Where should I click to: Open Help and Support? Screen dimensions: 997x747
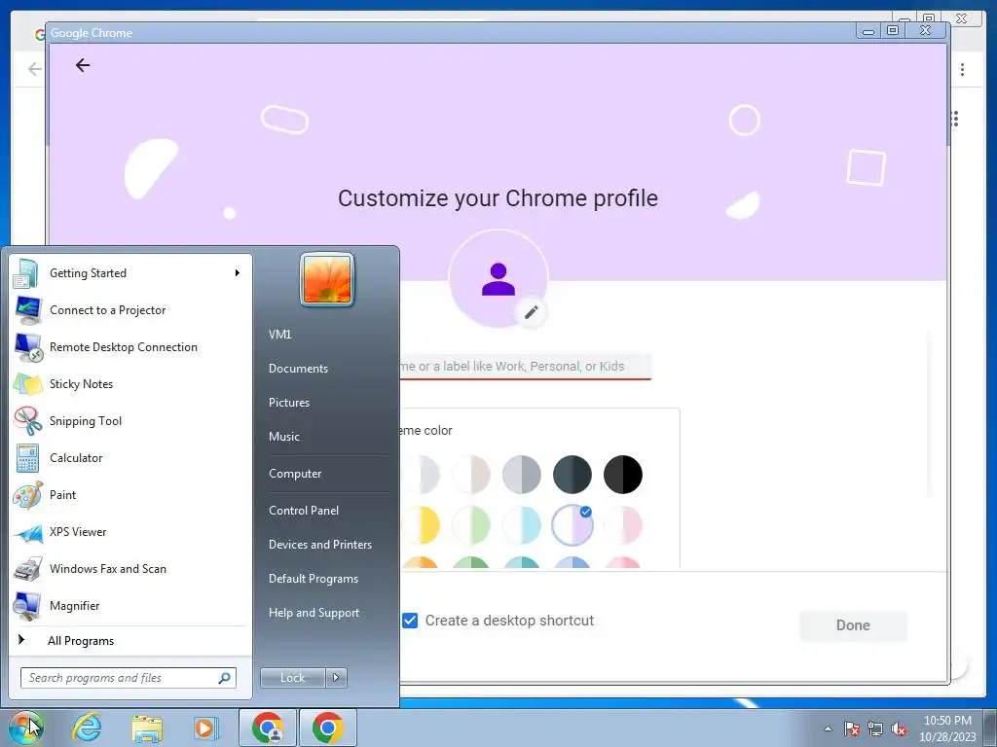[x=314, y=613]
